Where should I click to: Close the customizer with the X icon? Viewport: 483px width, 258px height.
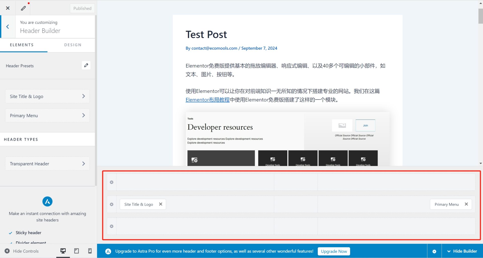point(8,8)
